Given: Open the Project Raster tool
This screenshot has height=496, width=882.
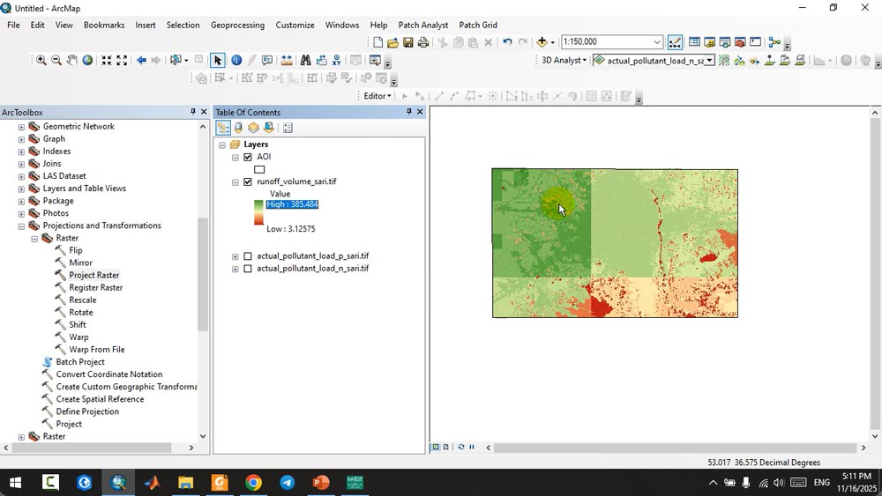Looking at the screenshot, I should click(x=94, y=275).
